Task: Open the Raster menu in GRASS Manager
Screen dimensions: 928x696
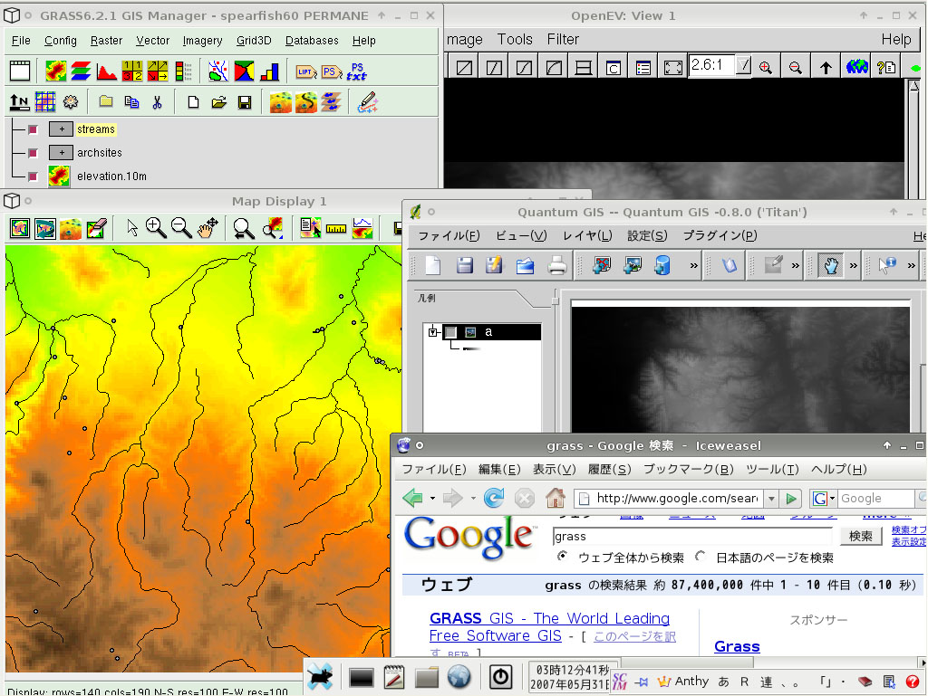Action: [107, 40]
